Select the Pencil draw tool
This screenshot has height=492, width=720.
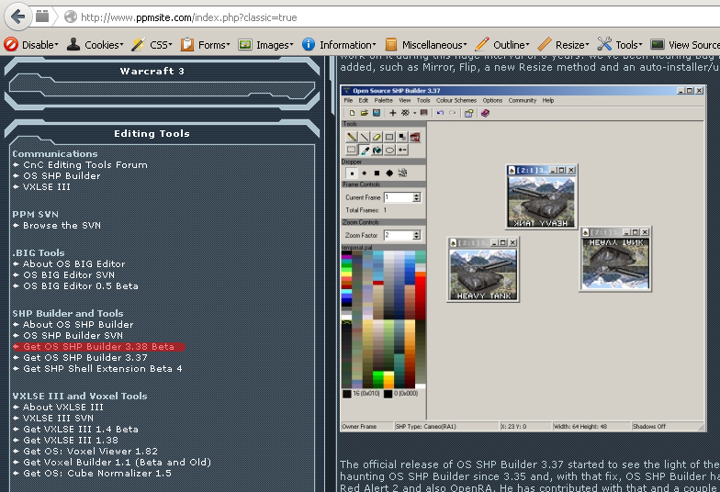click(351, 137)
